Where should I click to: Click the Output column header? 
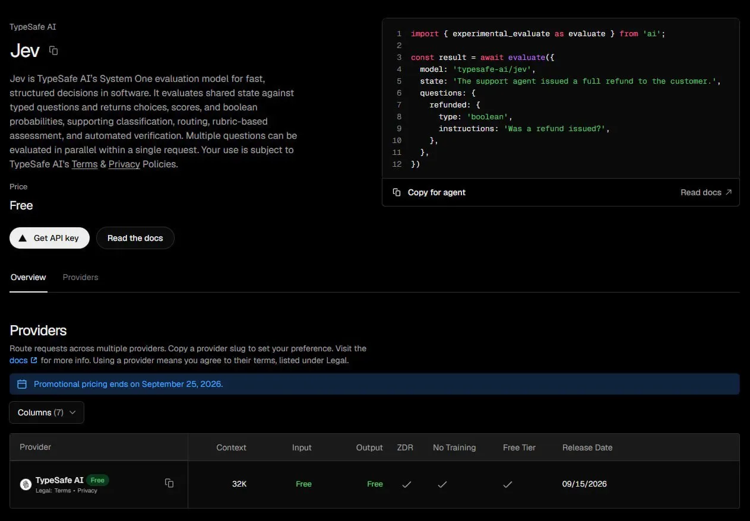pos(369,447)
